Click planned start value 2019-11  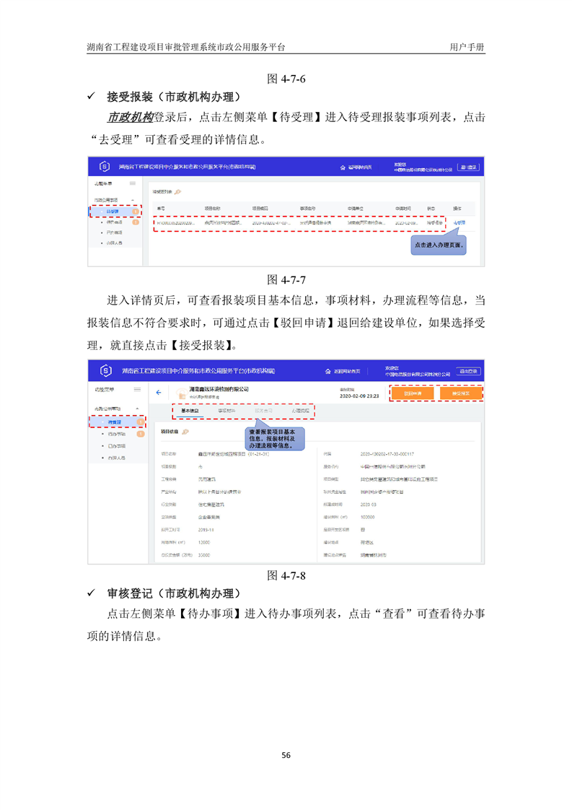pos(206,530)
